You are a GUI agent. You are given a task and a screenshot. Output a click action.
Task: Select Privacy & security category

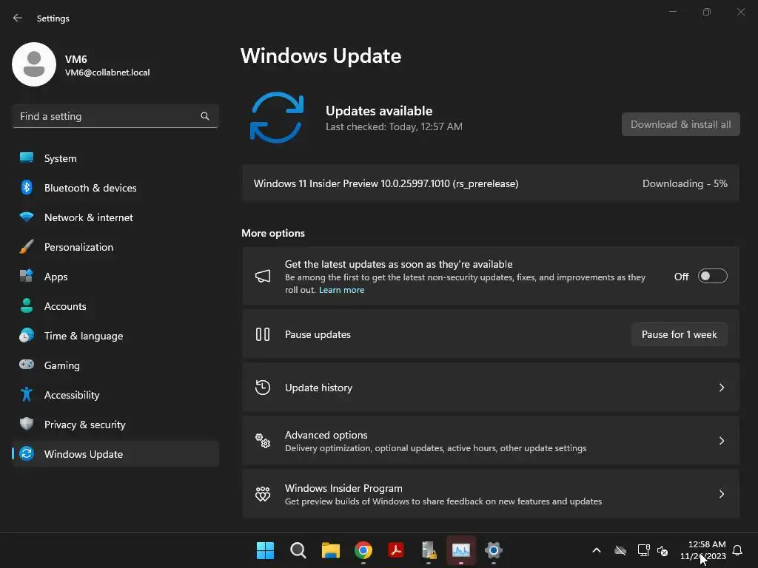[x=115, y=425]
